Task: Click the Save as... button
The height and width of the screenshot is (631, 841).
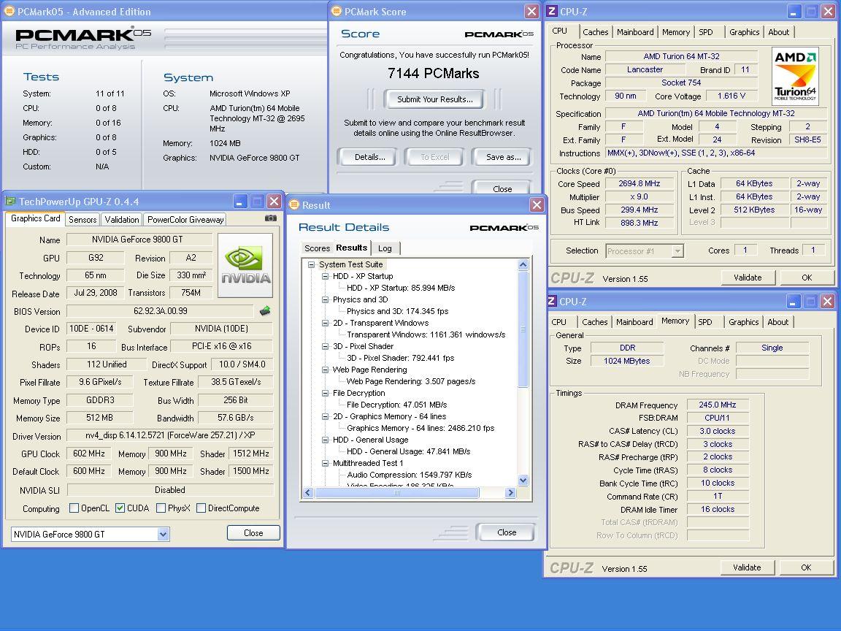Action: 503,157
